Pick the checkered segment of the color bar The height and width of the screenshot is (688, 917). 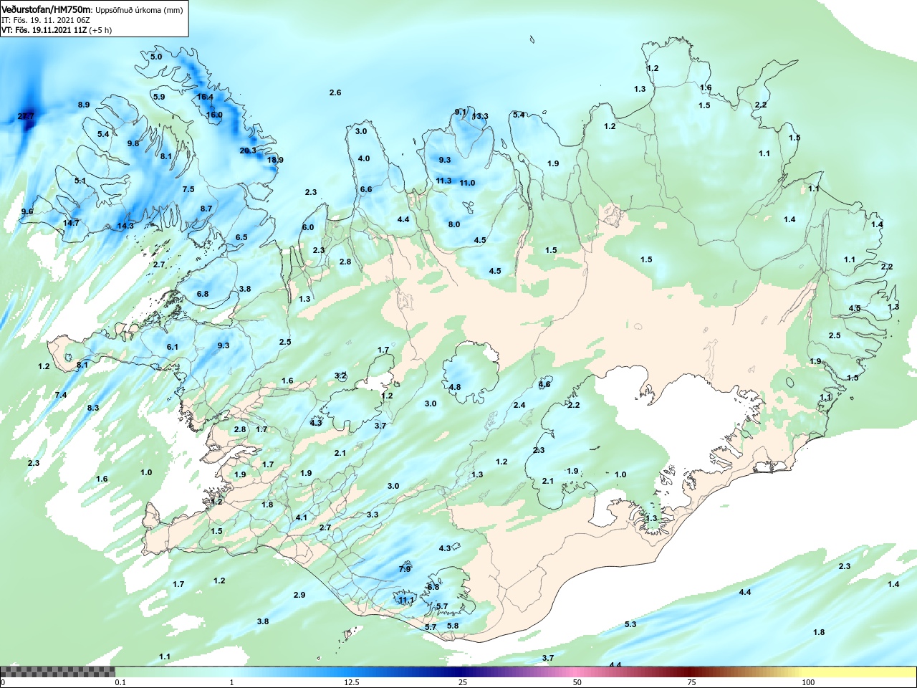(x=57, y=672)
